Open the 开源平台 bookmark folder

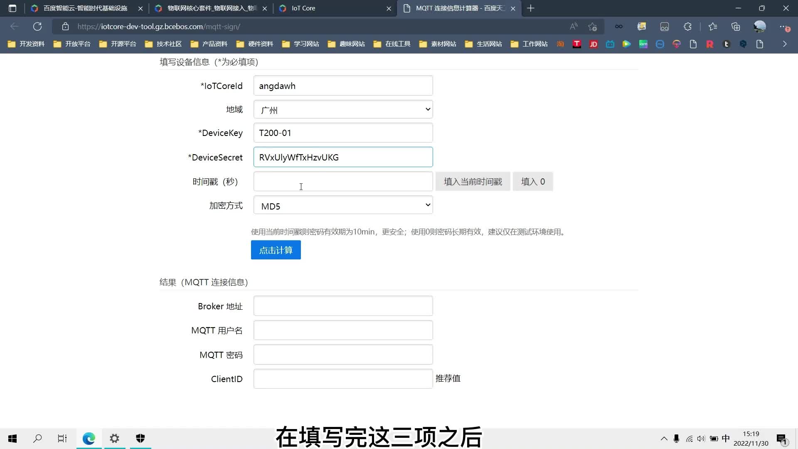tap(118, 44)
